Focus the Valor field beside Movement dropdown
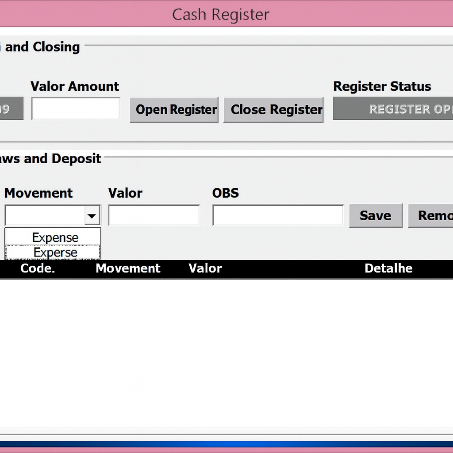453x453 pixels. click(154, 215)
